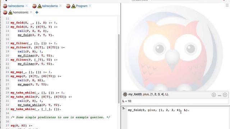Close the second tailrecdemo tab

[x=60, y=6]
